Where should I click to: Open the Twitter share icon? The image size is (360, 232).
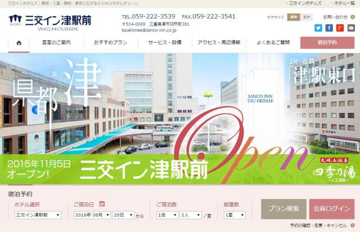[318, 28]
